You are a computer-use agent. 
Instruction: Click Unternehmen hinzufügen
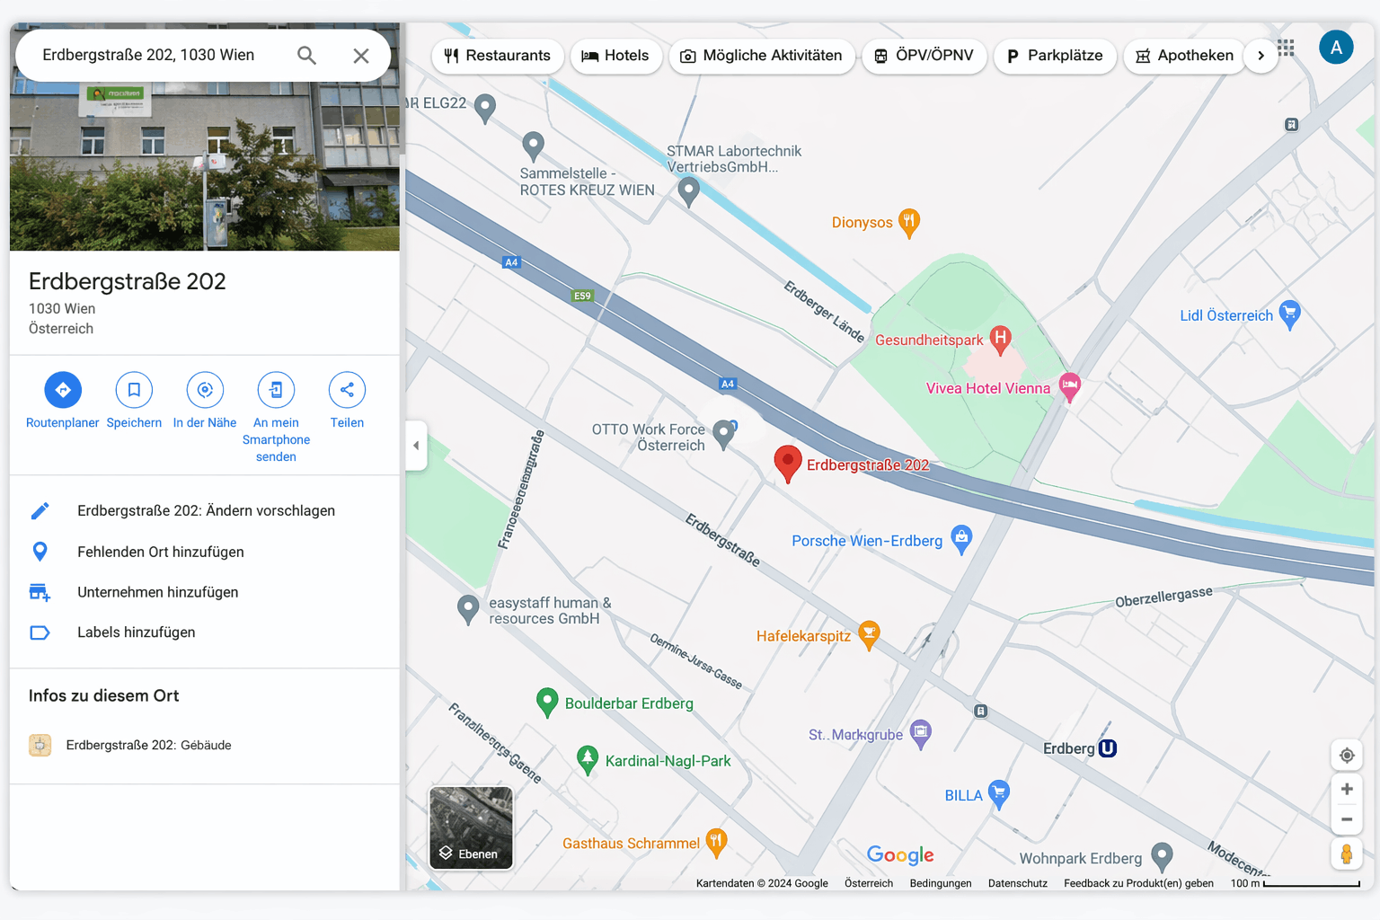[x=205, y=592]
